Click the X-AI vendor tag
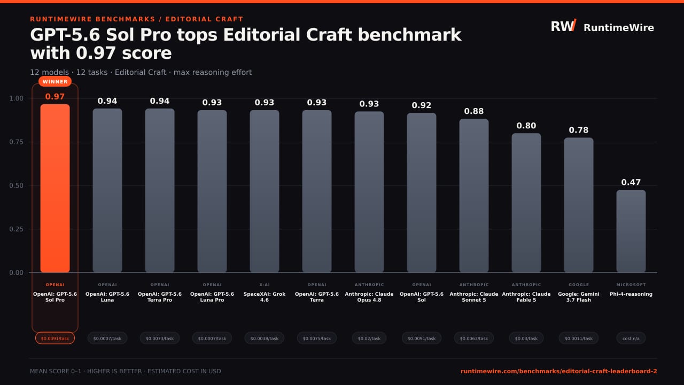Screen dimensions: 684x385 point(265,285)
